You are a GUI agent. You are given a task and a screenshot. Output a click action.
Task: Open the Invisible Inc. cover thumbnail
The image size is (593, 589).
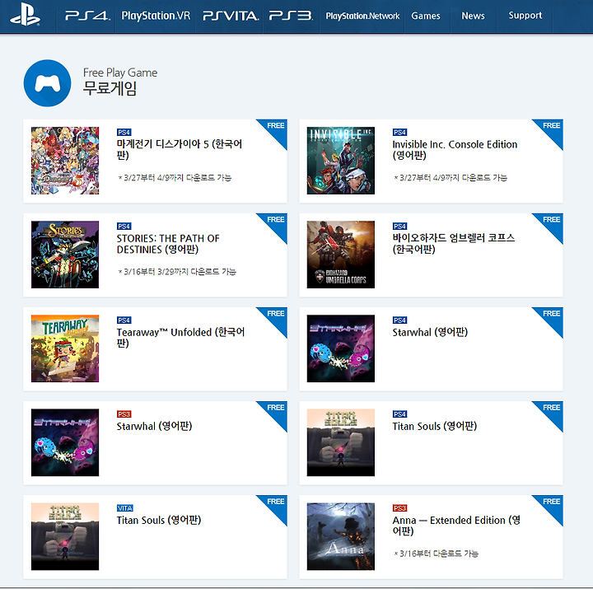pos(341,161)
